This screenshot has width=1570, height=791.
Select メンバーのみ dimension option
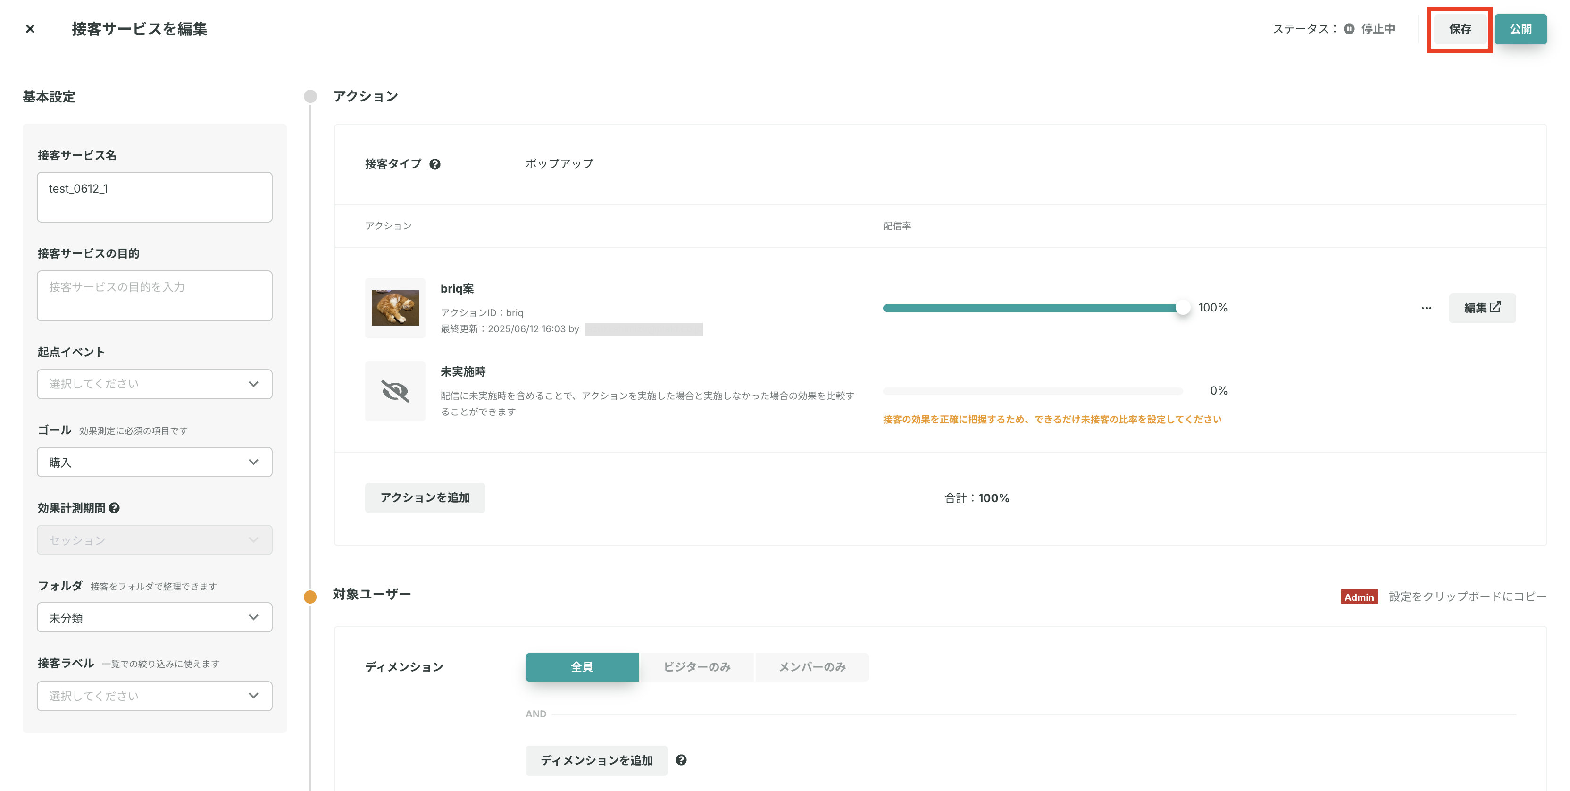tap(812, 666)
